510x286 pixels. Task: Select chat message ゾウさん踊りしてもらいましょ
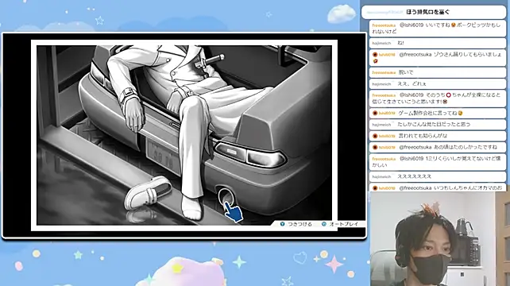438,57
